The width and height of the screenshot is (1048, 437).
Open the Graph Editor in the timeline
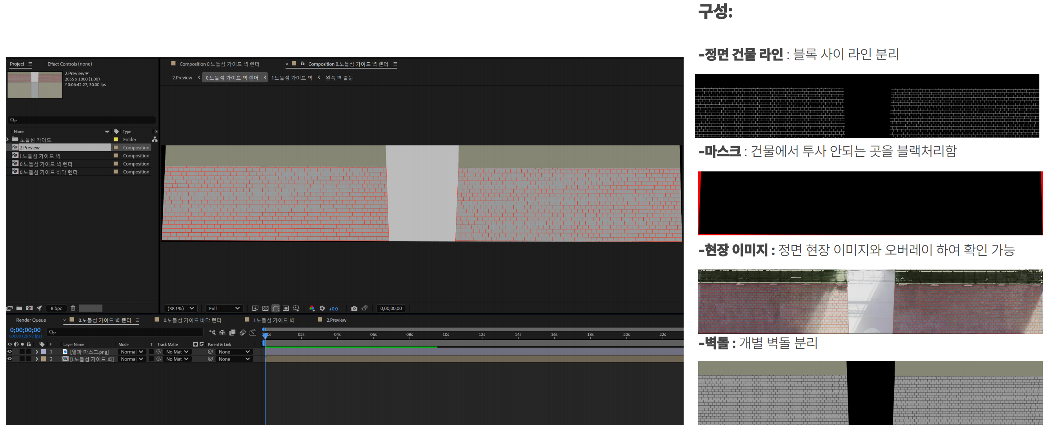[253, 333]
